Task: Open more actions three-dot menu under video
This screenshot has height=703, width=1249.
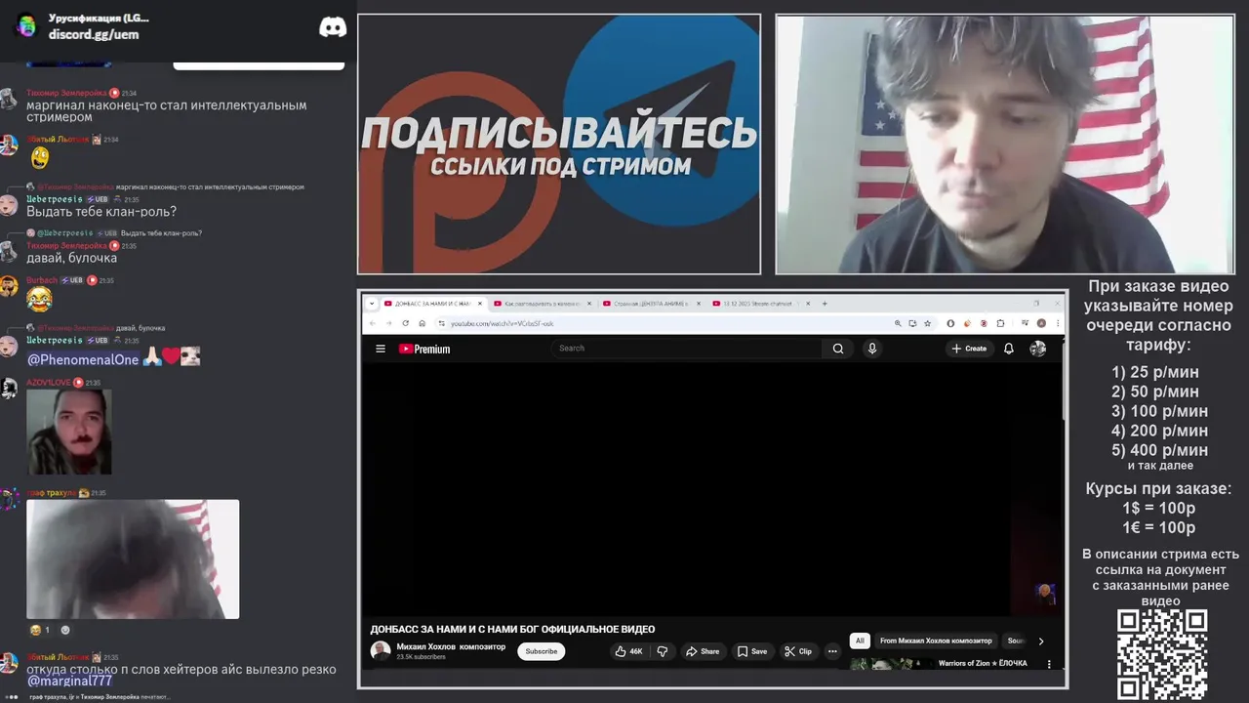Action: coord(832,651)
